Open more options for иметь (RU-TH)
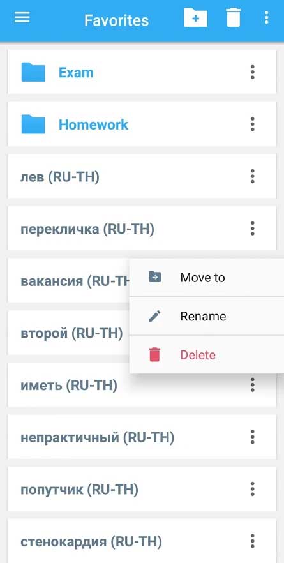This screenshot has height=563, width=284. [252, 385]
